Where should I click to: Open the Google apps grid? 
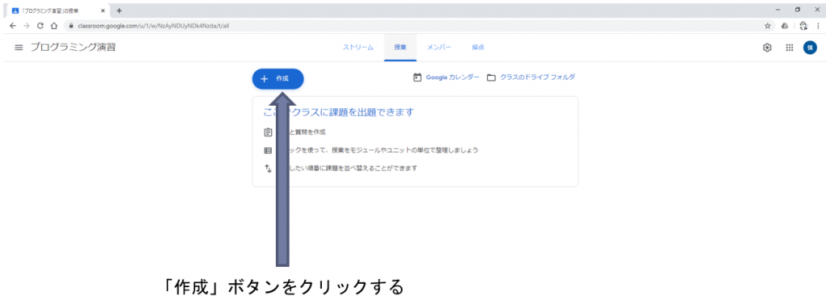pyautogui.click(x=789, y=48)
